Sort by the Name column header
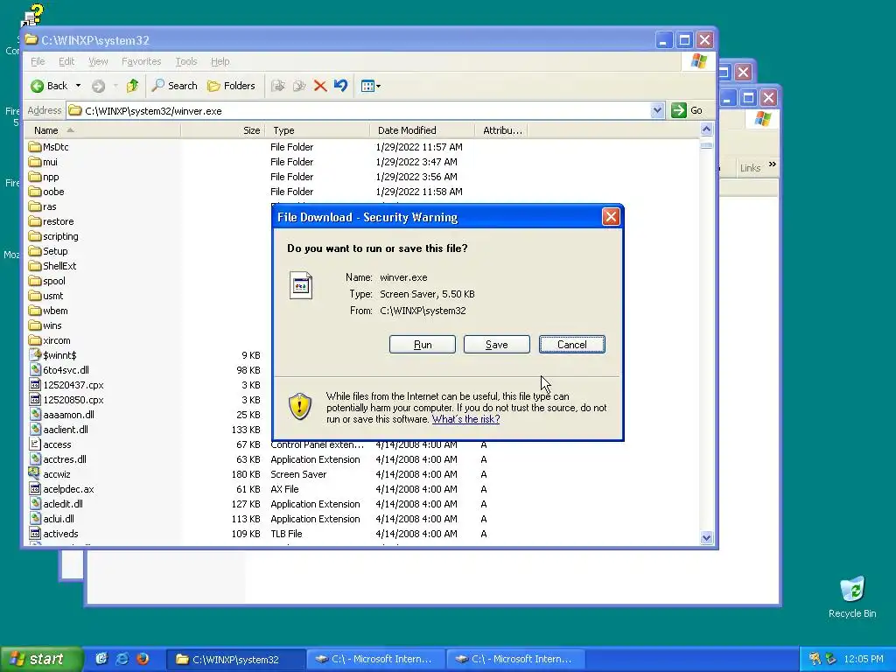This screenshot has height=672, width=896. 103,130
